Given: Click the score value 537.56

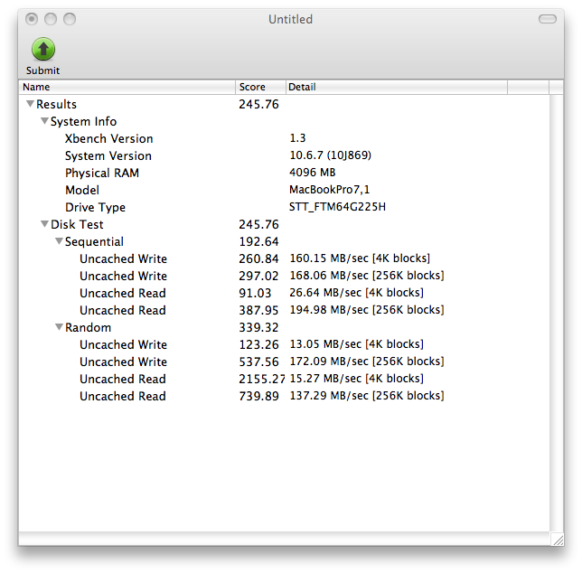Looking at the screenshot, I should pyautogui.click(x=258, y=362).
